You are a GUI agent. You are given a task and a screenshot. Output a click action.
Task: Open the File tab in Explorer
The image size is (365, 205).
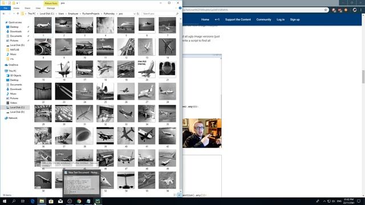tap(5, 8)
